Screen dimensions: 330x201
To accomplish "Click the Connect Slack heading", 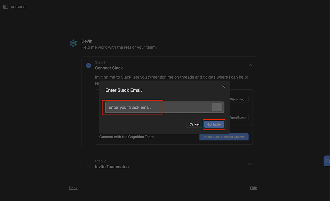I will pyautogui.click(x=109, y=68).
